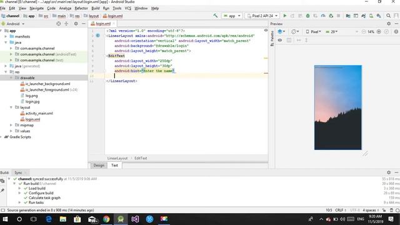
Task: Click scroll-from-source target icon in Project panel
Action: point(58,24)
